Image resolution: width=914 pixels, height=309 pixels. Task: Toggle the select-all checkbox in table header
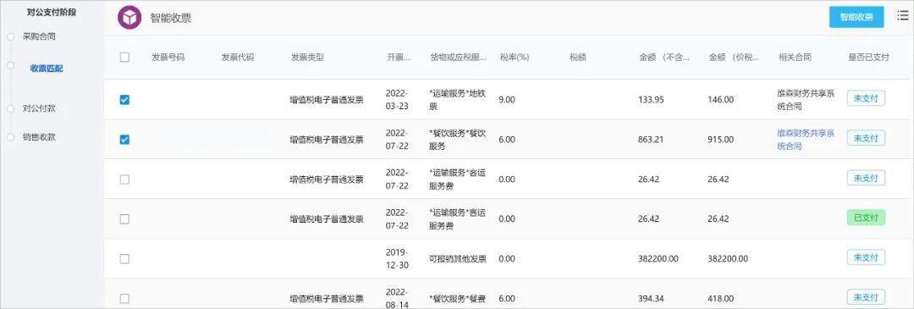124,57
